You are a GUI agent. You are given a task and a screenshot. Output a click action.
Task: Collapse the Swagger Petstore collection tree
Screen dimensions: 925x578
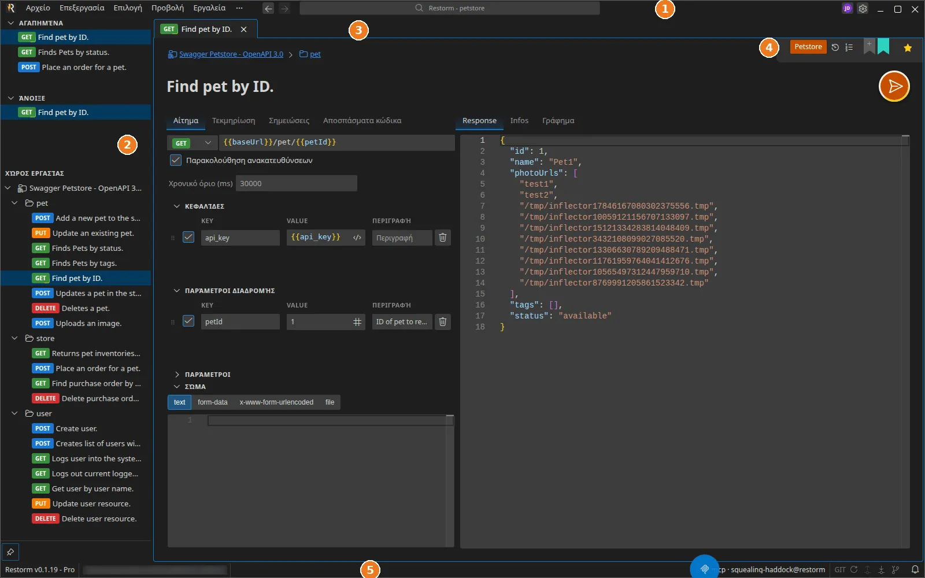(8, 188)
